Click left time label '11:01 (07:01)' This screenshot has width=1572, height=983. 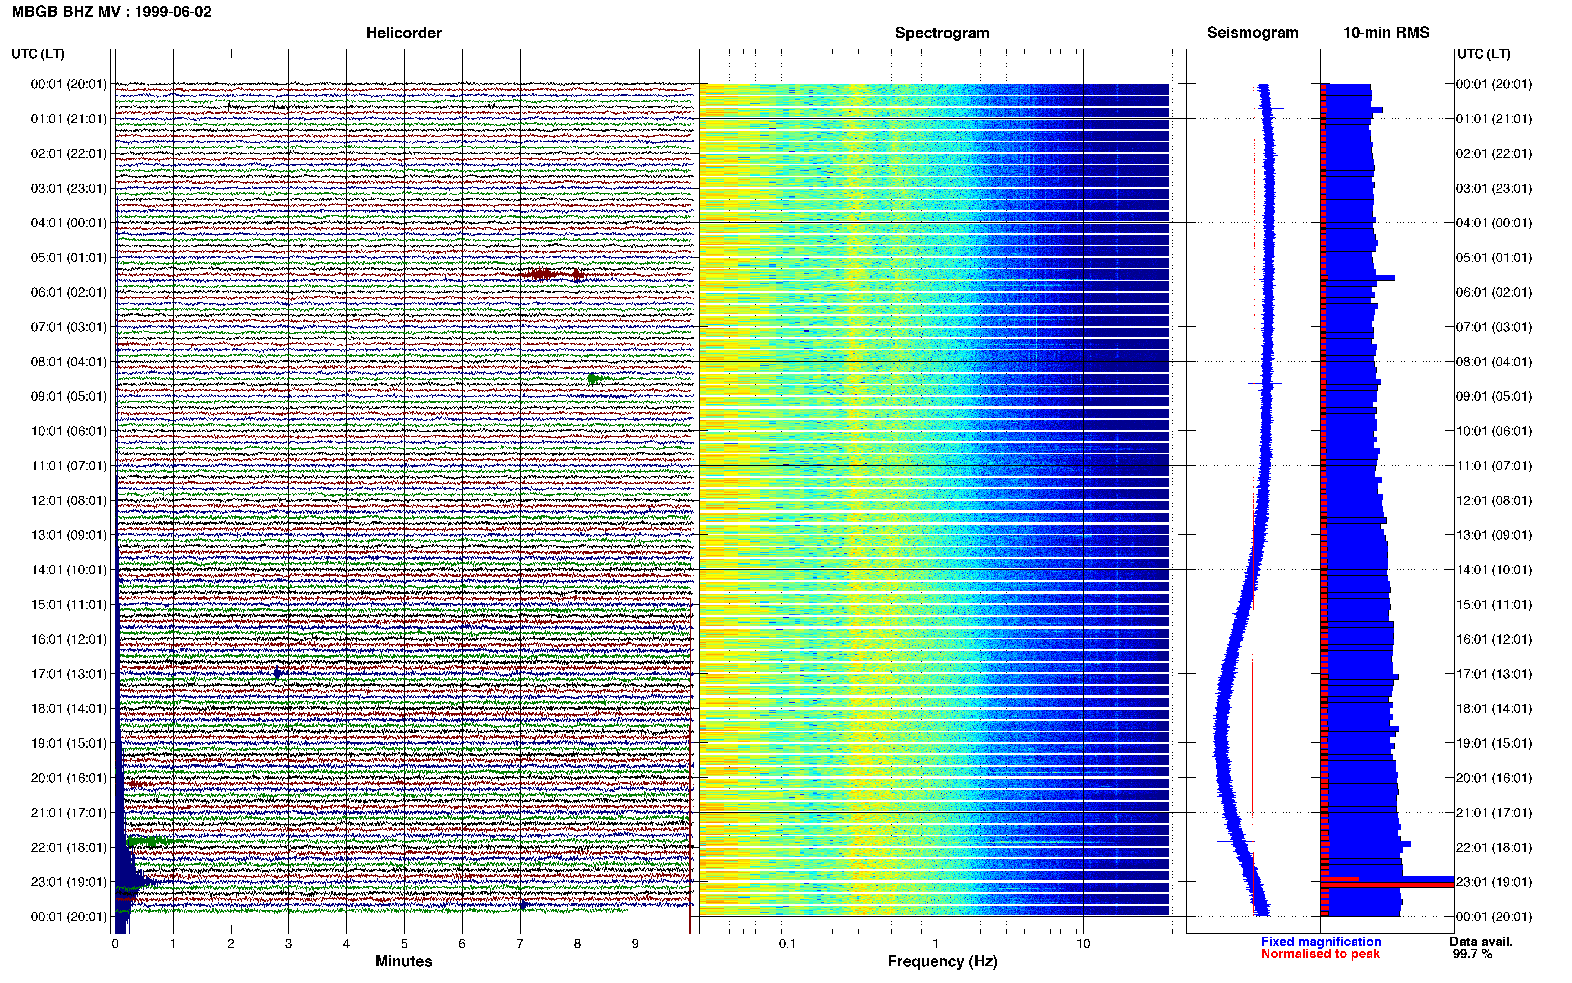pos(69,465)
